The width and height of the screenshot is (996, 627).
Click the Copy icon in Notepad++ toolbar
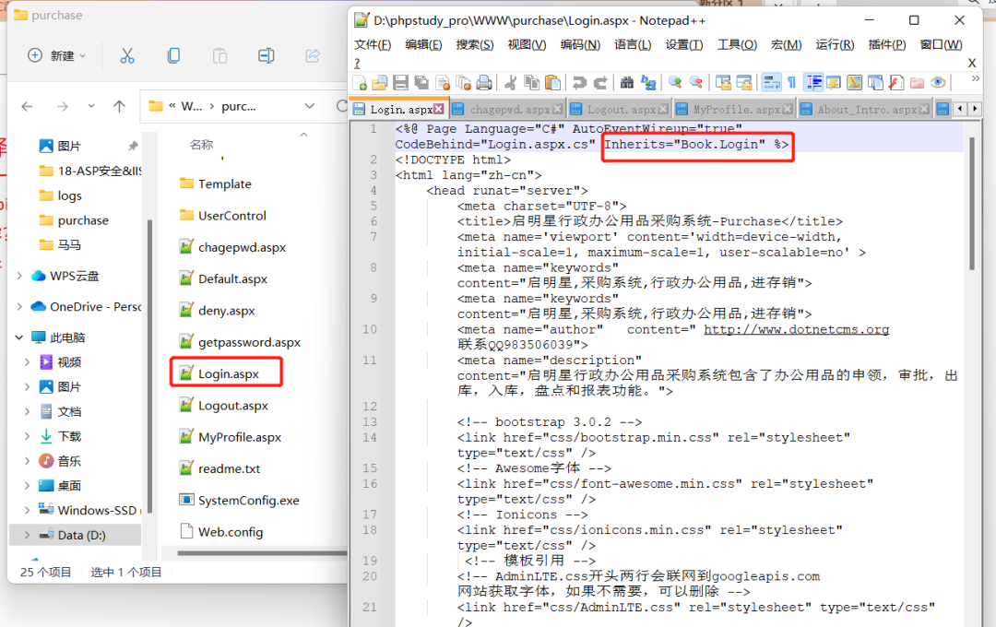click(532, 83)
